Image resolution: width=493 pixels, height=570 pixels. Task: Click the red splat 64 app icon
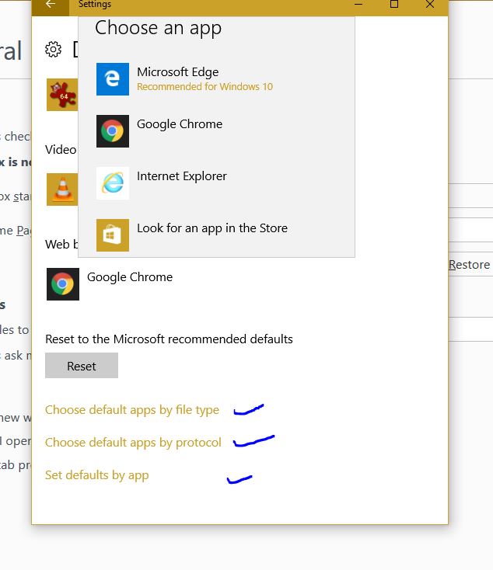click(x=62, y=95)
